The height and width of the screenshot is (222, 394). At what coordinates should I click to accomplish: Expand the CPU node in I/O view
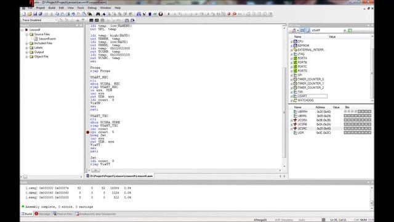point(291,41)
